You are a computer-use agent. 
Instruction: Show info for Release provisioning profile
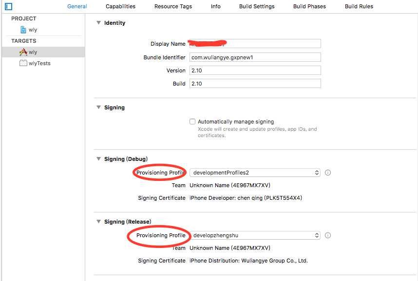pyautogui.click(x=328, y=235)
